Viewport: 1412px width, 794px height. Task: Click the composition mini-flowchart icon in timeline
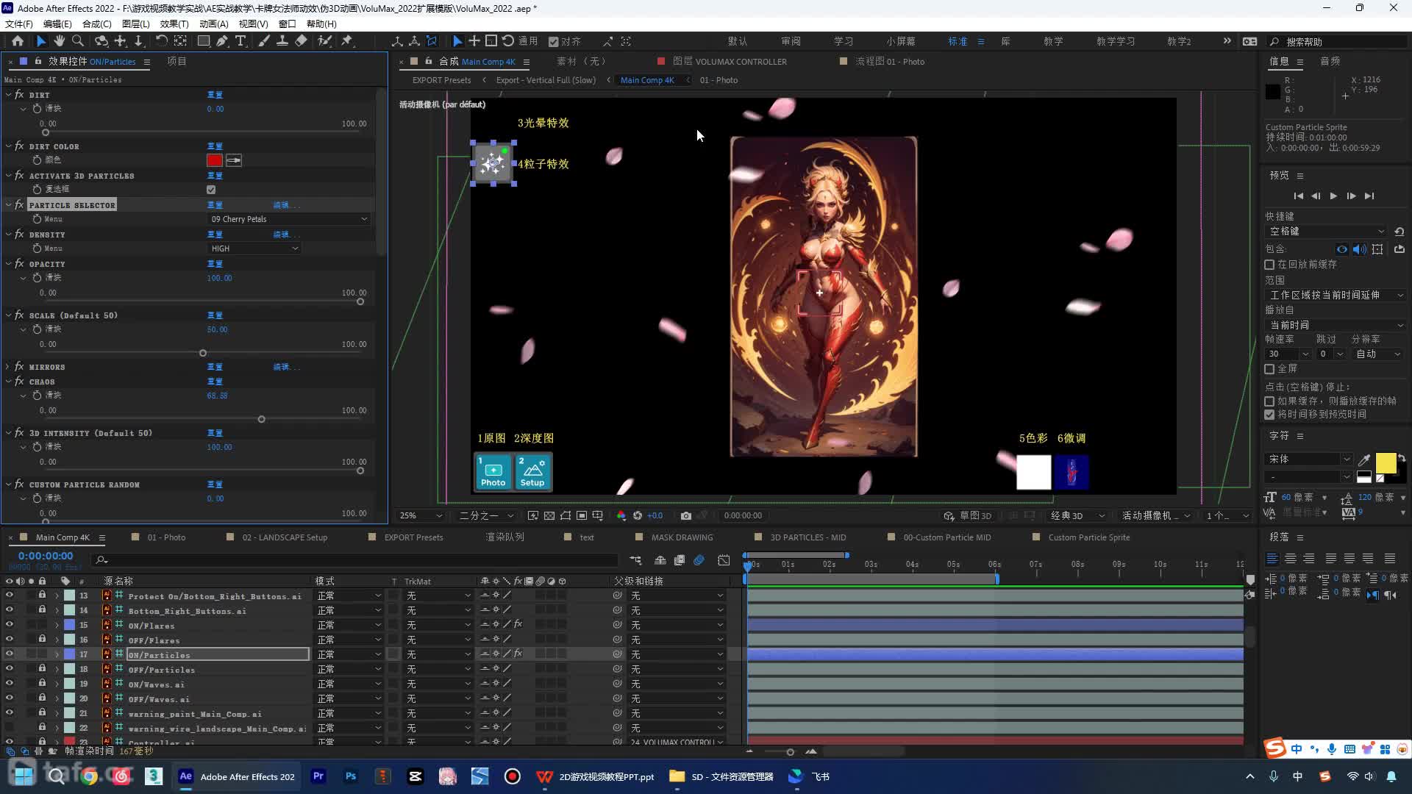(635, 560)
